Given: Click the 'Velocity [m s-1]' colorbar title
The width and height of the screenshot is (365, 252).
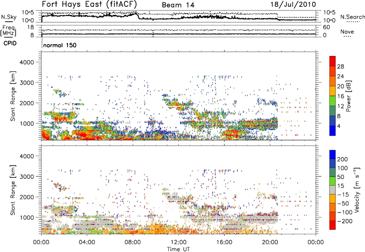Looking at the screenshot, I should 356,190.
